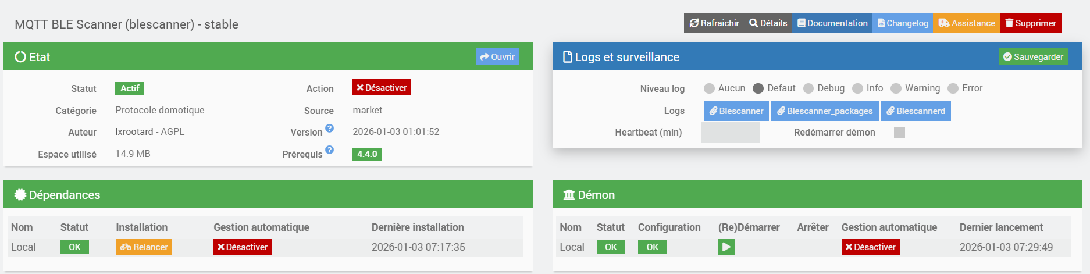This screenshot has width=1090, height=274.
Task: Click Supprimer to delete plugin
Action: pyautogui.click(x=1031, y=23)
